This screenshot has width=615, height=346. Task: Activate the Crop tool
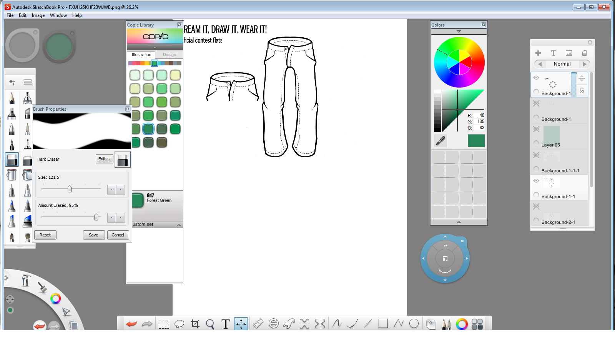[x=195, y=324]
